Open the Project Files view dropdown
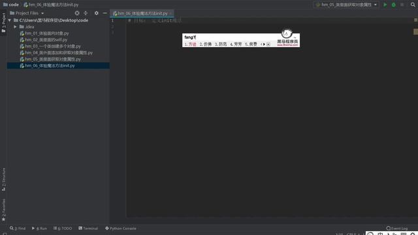This screenshot has width=418, height=235. tap(27, 13)
